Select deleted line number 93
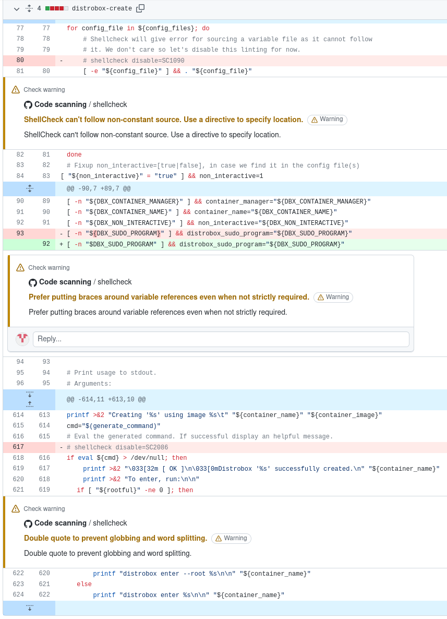Screen dimensions: 447x619 click(20, 233)
